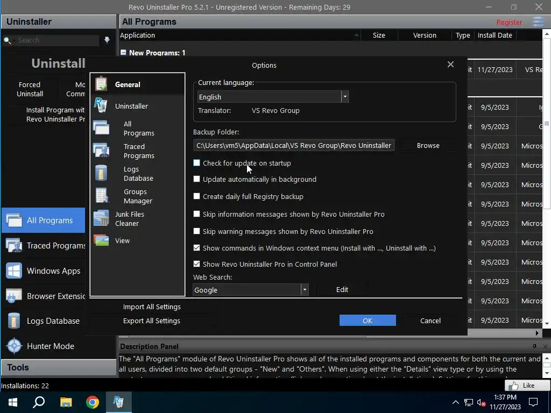This screenshot has height=413, width=551.
Task: Show hidden system tray icons
Action: [455, 402]
